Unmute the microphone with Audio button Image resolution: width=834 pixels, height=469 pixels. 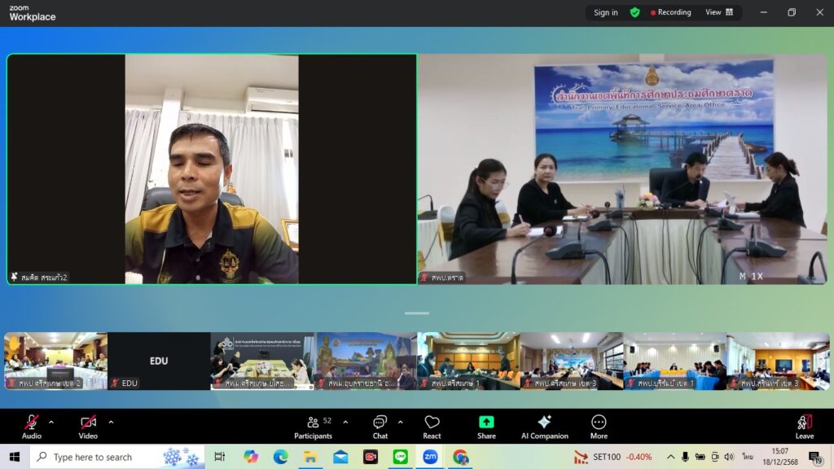pyautogui.click(x=31, y=426)
